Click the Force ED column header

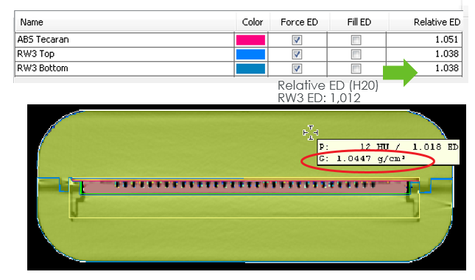[299, 22]
